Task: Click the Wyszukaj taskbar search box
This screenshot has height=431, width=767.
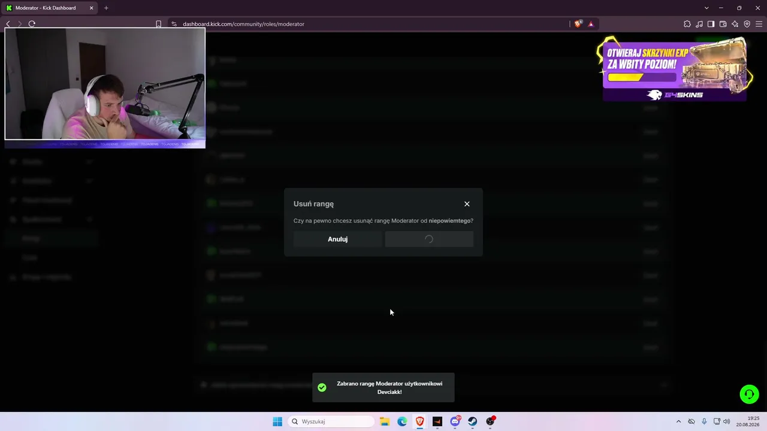Action: pyautogui.click(x=331, y=421)
